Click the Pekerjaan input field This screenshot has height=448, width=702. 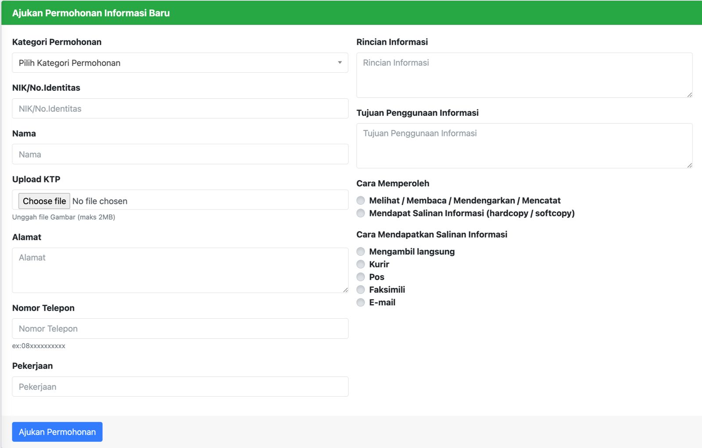click(180, 387)
